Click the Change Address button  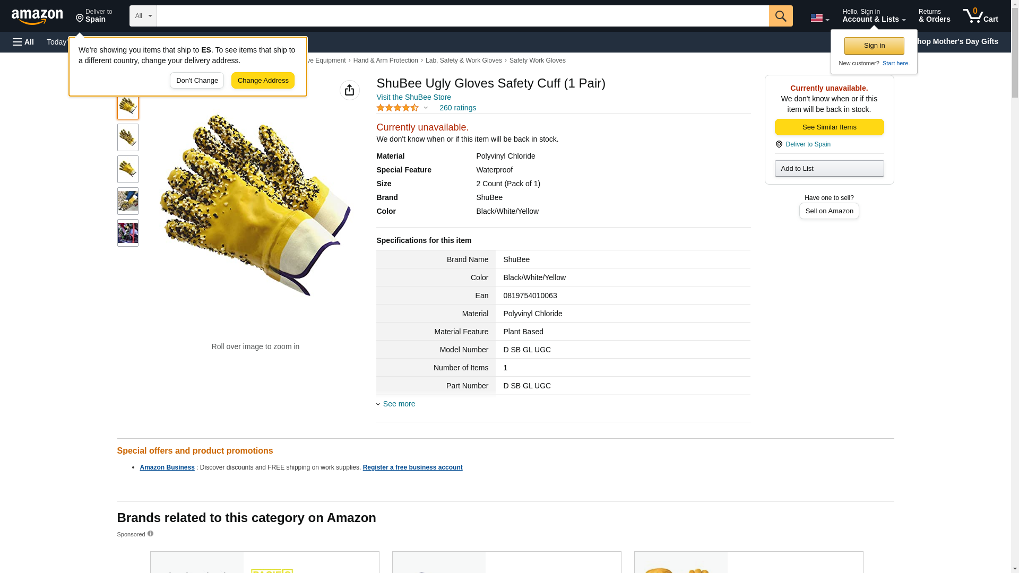[263, 81]
